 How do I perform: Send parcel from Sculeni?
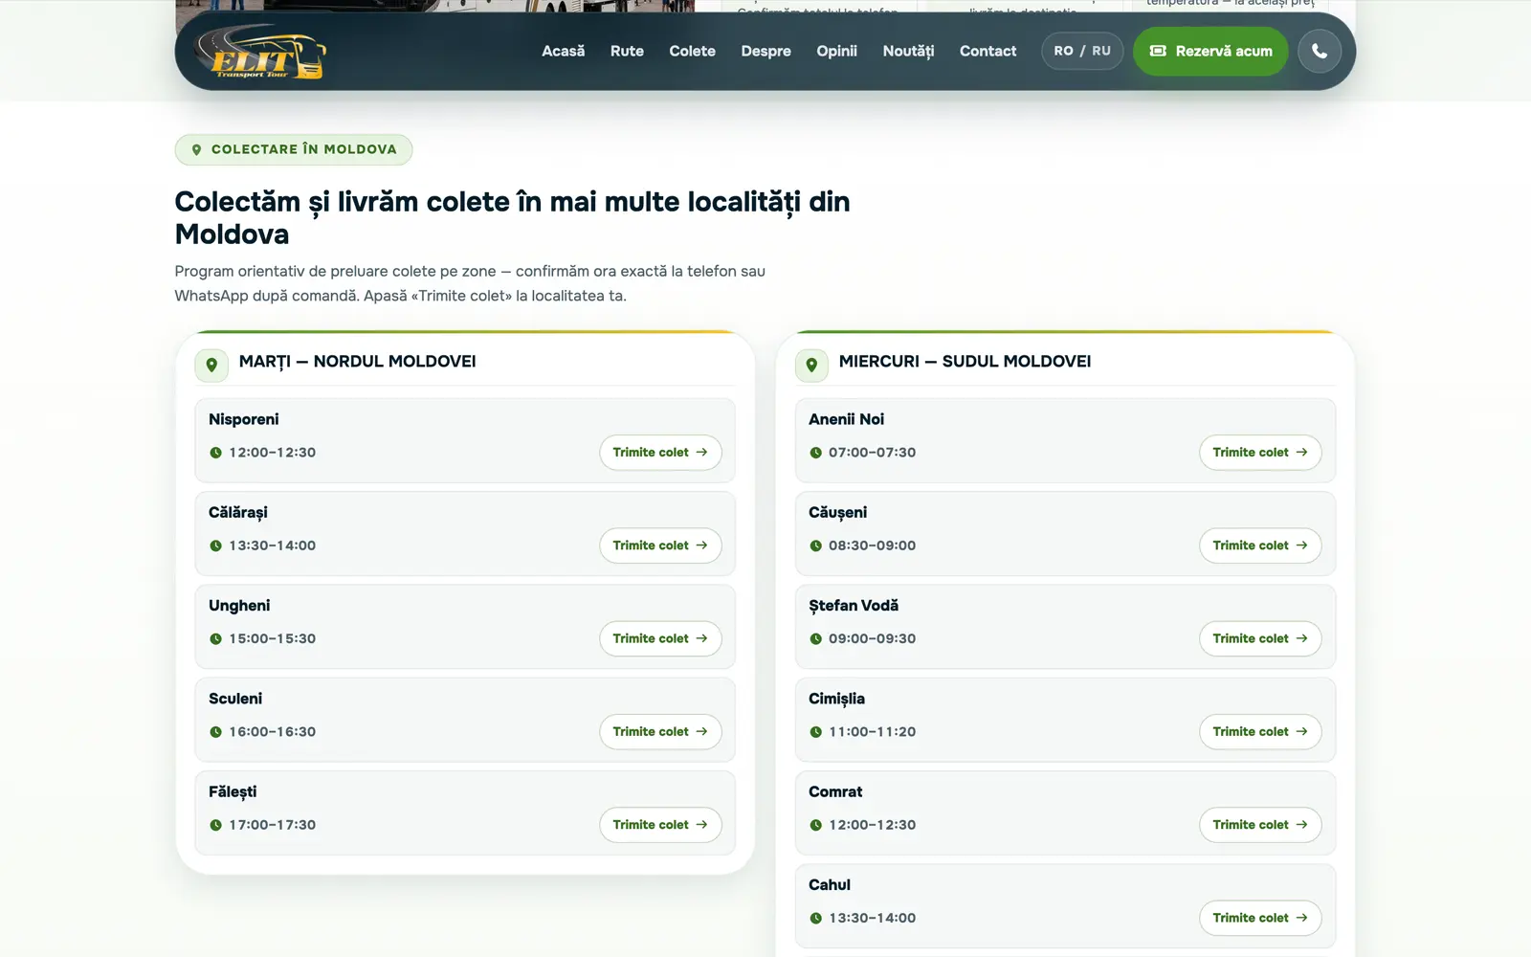coord(660,732)
